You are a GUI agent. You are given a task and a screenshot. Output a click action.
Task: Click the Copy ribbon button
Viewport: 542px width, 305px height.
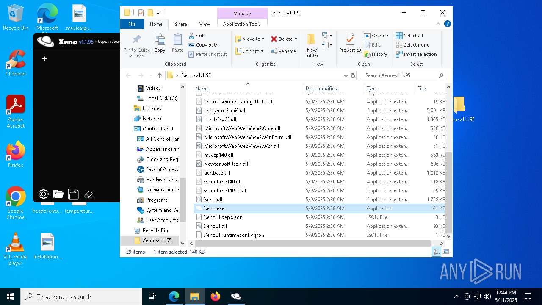[x=160, y=43]
